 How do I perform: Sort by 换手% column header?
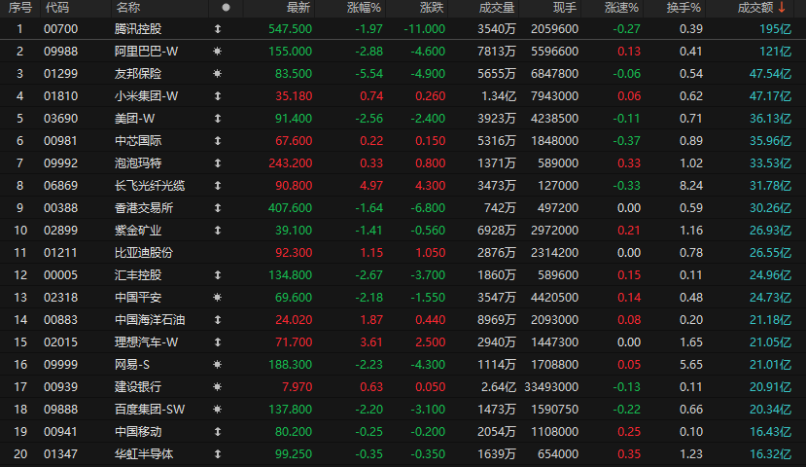tap(683, 8)
